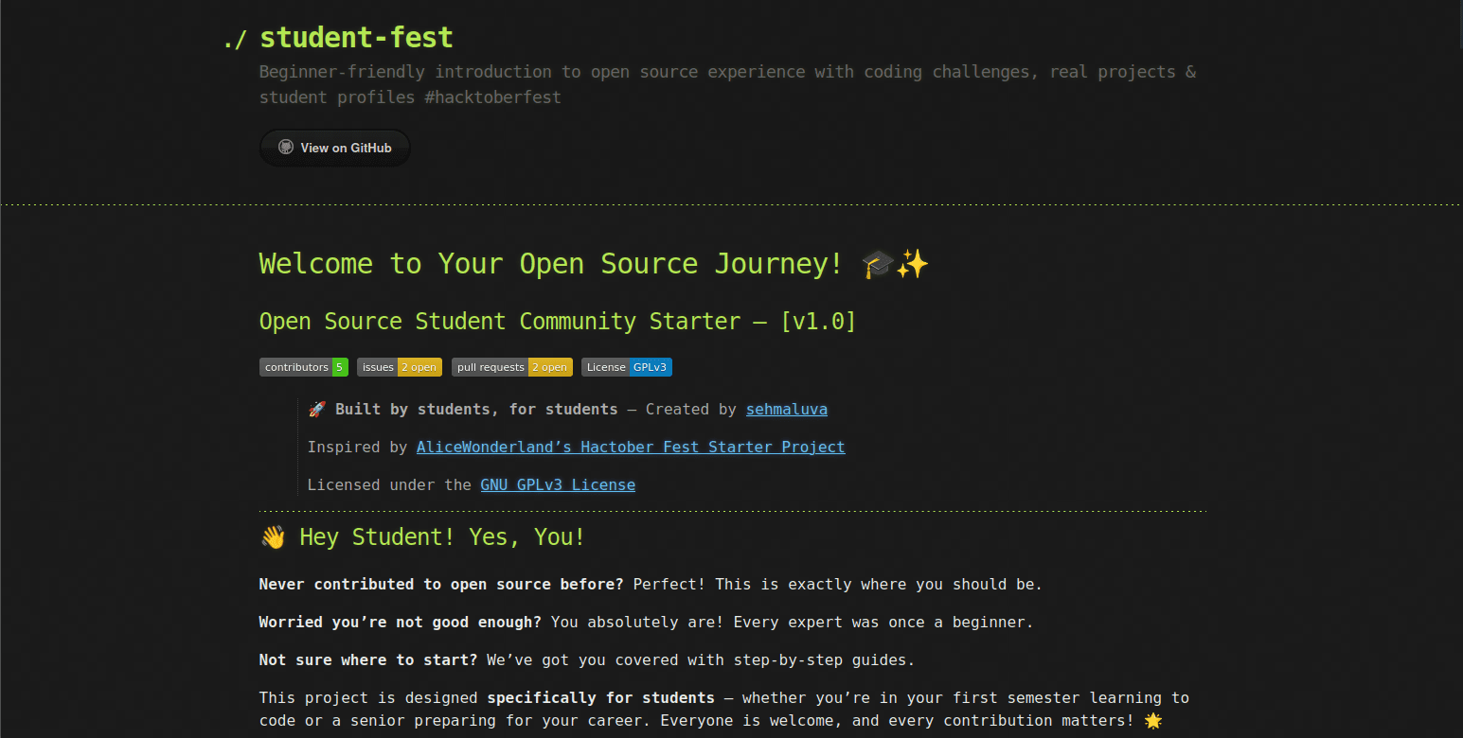Click the graduation cap emoji in the heading

pos(878,265)
